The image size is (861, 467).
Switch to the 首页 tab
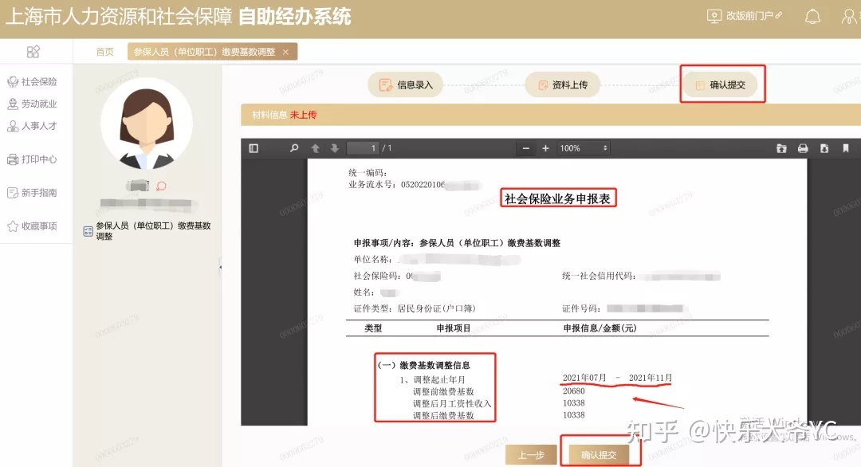(104, 52)
